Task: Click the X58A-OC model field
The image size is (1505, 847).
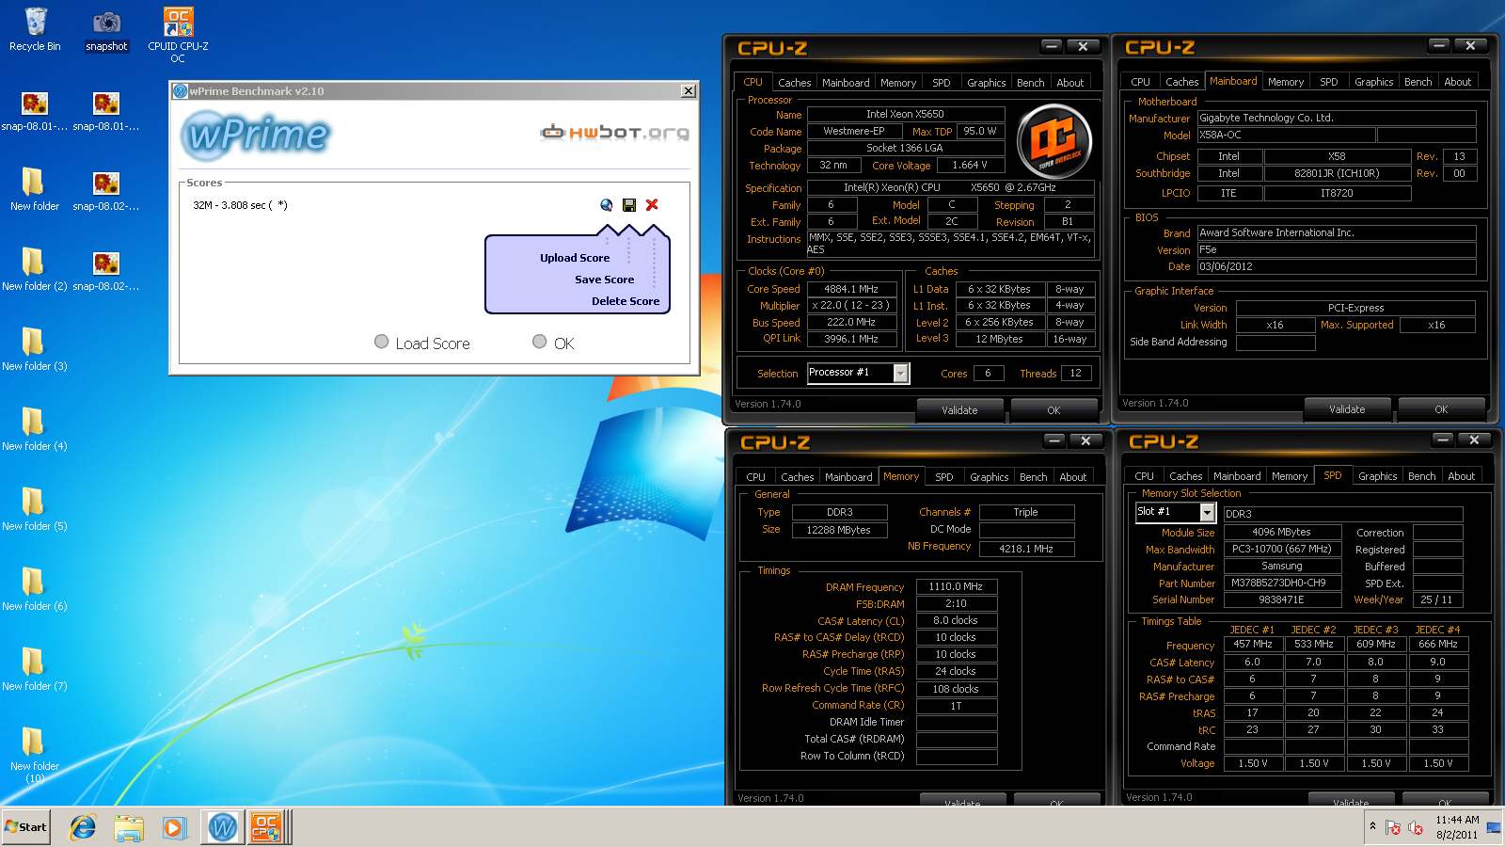Action: (x=1286, y=135)
